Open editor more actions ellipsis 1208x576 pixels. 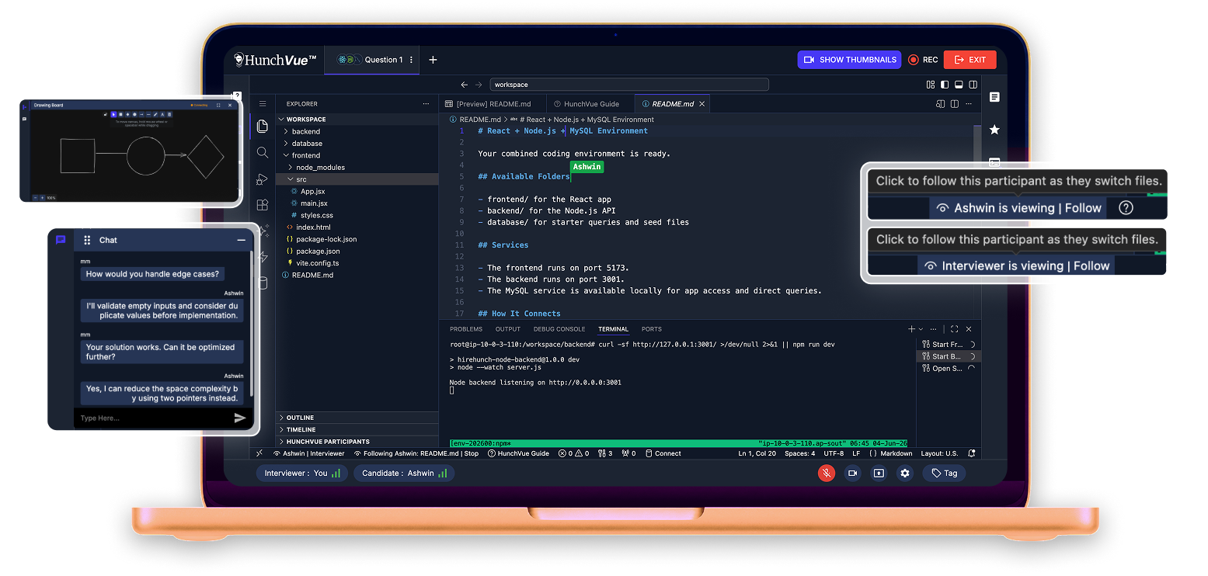point(969,104)
